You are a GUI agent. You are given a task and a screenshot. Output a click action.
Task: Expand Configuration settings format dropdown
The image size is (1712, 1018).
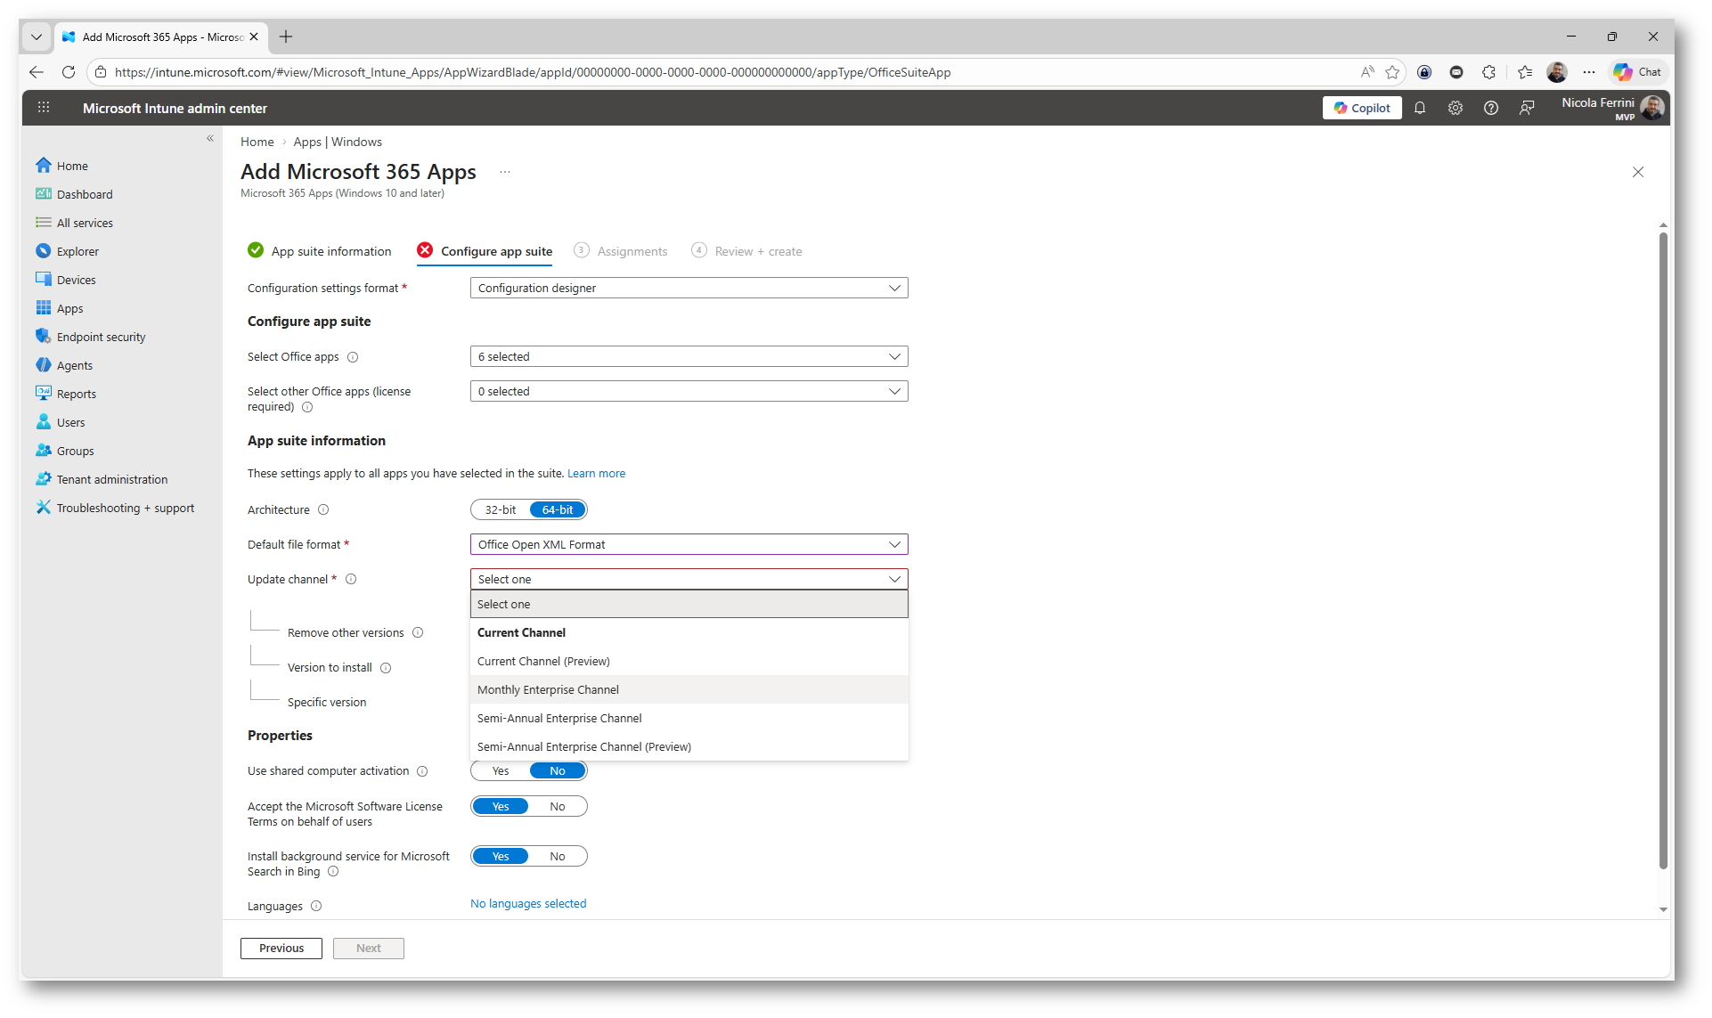pos(689,288)
